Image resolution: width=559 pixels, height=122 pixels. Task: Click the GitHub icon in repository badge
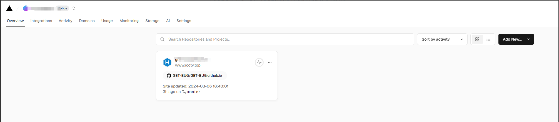pos(169,76)
